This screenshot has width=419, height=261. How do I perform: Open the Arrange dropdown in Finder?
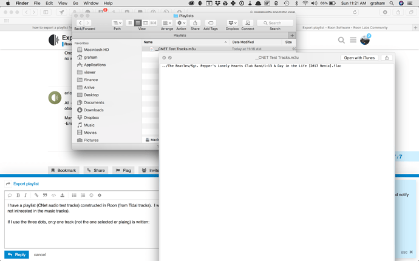tap(167, 23)
